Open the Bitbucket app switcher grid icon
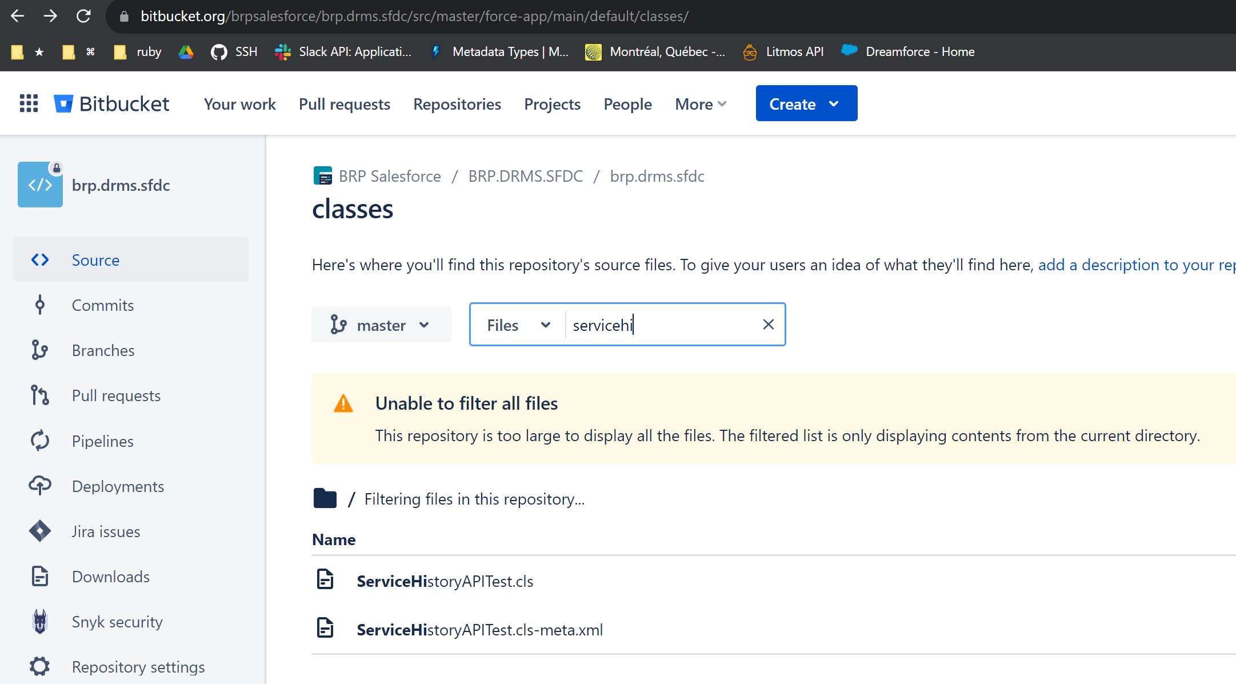This screenshot has height=684, width=1236. [x=29, y=103]
